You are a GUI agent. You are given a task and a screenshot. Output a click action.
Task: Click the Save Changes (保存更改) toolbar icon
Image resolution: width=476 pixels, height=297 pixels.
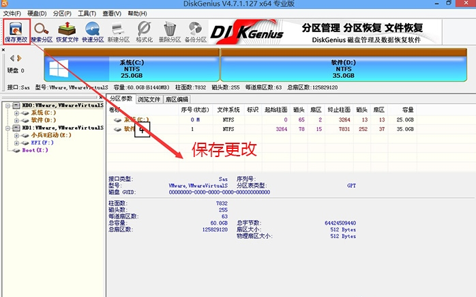(15, 31)
